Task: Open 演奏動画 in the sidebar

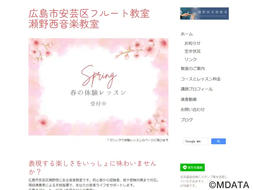Action: pos(188,99)
